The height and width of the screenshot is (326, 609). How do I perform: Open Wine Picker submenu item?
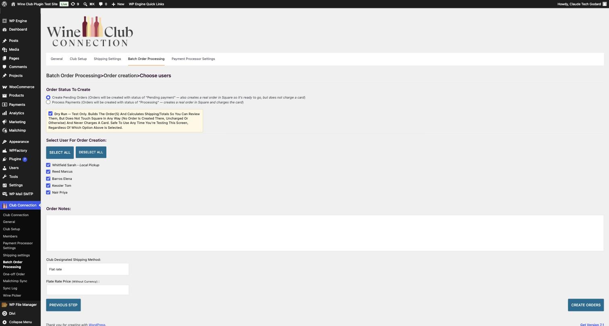coord(12,295)
